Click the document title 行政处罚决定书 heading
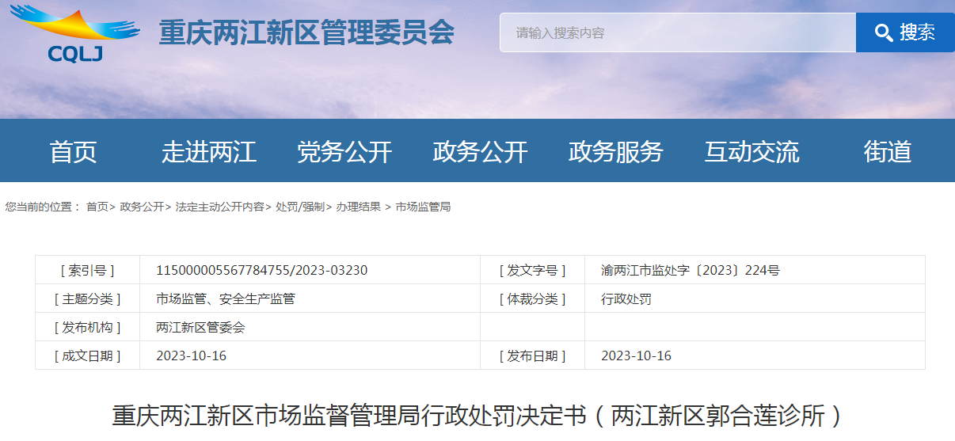955x441 pixels. click(477, 416)
